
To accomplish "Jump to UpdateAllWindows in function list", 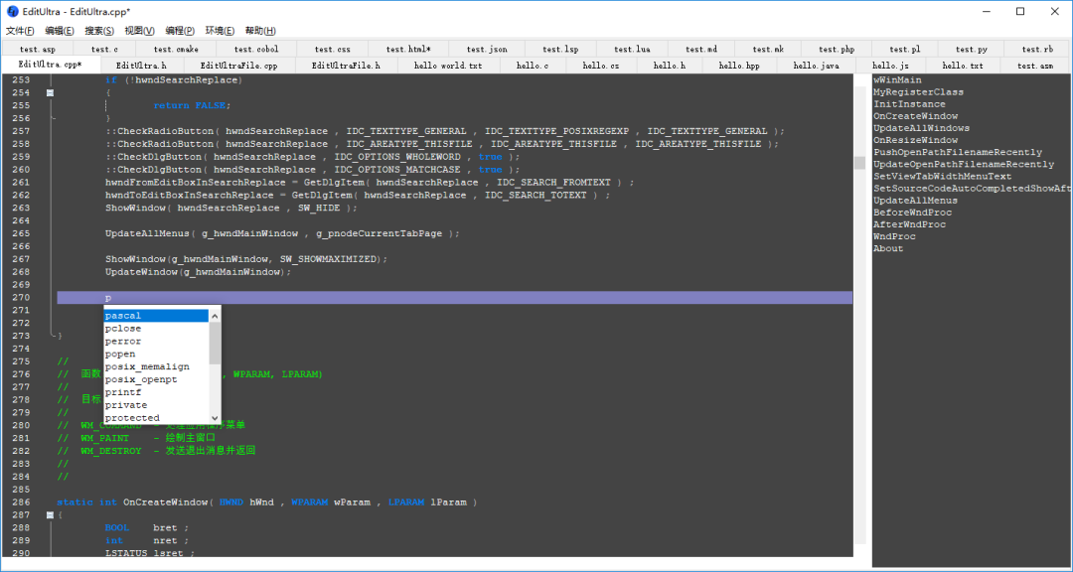I will pyautogui.click(x=921, y=128).
